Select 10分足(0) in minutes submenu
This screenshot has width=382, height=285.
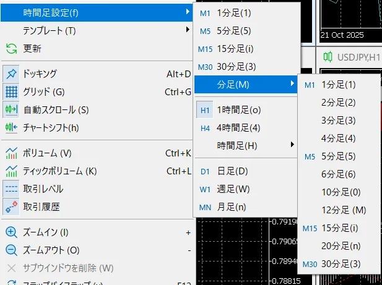341,192
